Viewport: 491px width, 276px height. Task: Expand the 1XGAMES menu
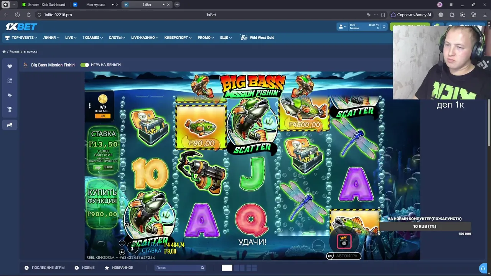[x=93, y=38]
